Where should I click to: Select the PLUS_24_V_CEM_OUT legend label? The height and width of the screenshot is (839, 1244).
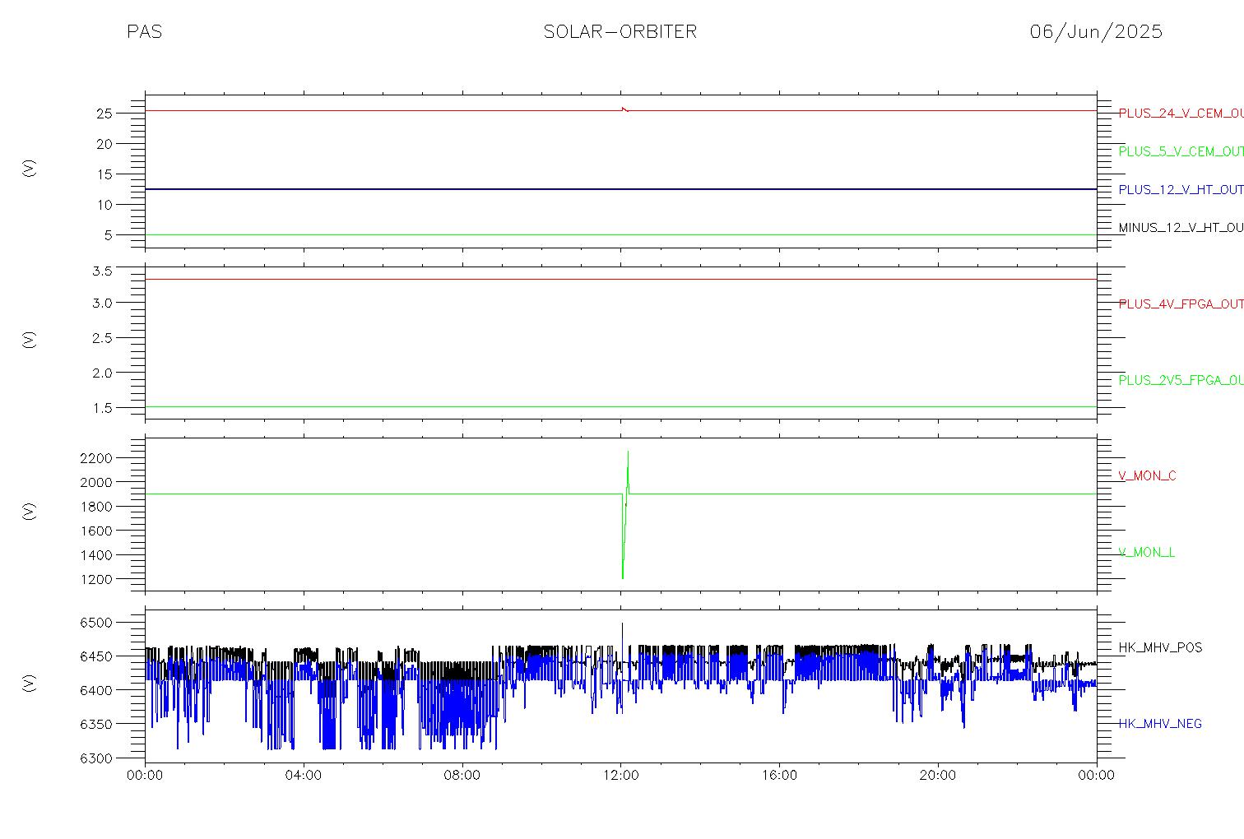click(x=1181, y=114)
